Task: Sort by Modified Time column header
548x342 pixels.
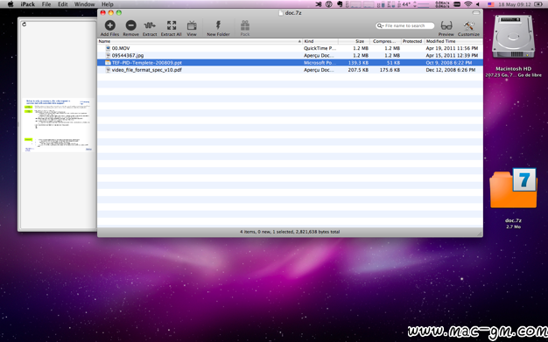Action: tap(453, 41)
